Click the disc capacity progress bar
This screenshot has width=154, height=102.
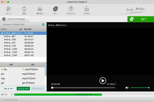pos(84,95)
